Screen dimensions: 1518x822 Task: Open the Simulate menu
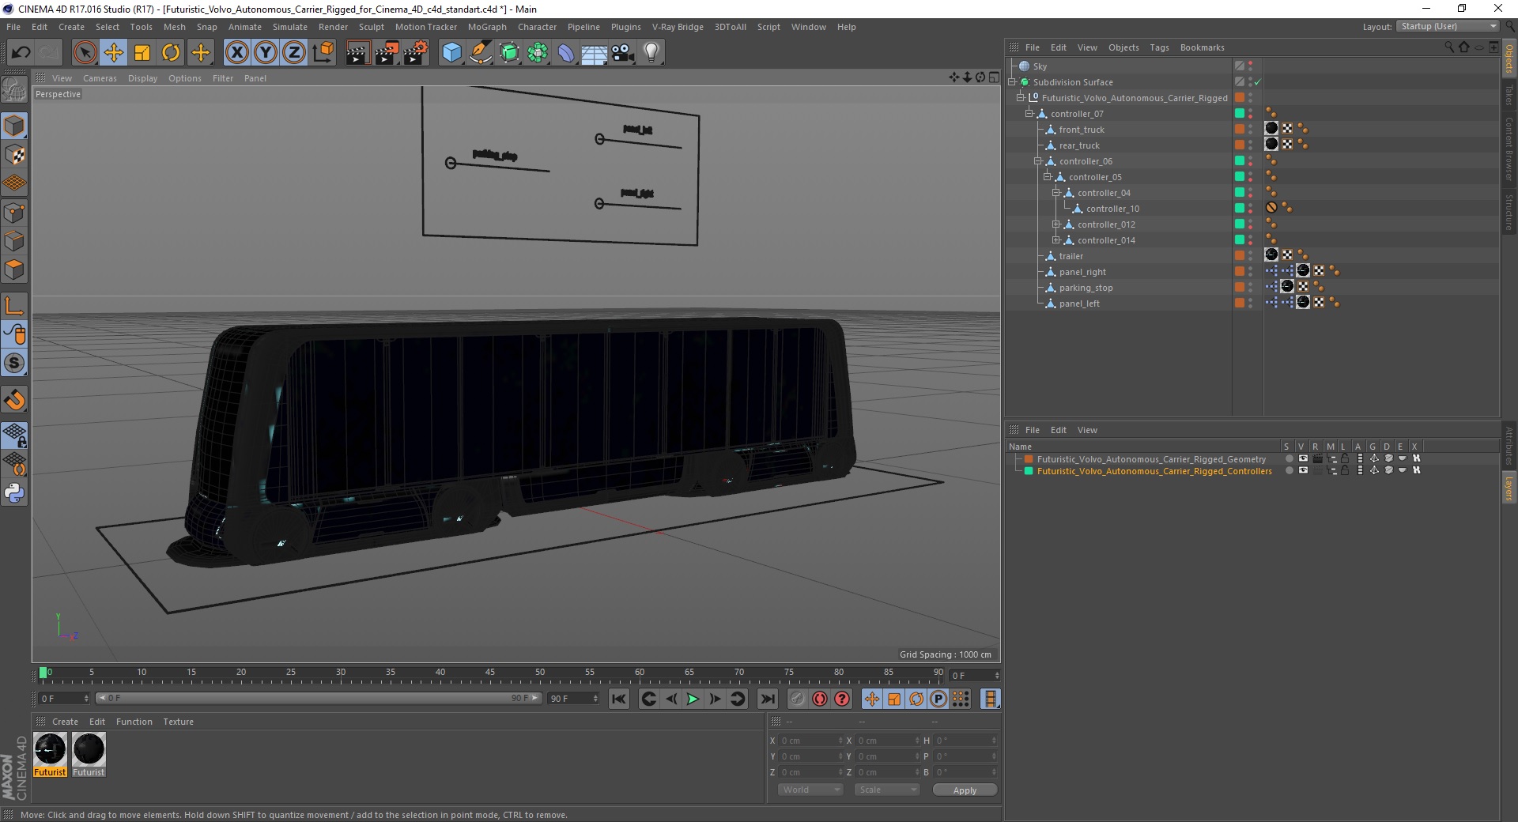tap(290, 27)
